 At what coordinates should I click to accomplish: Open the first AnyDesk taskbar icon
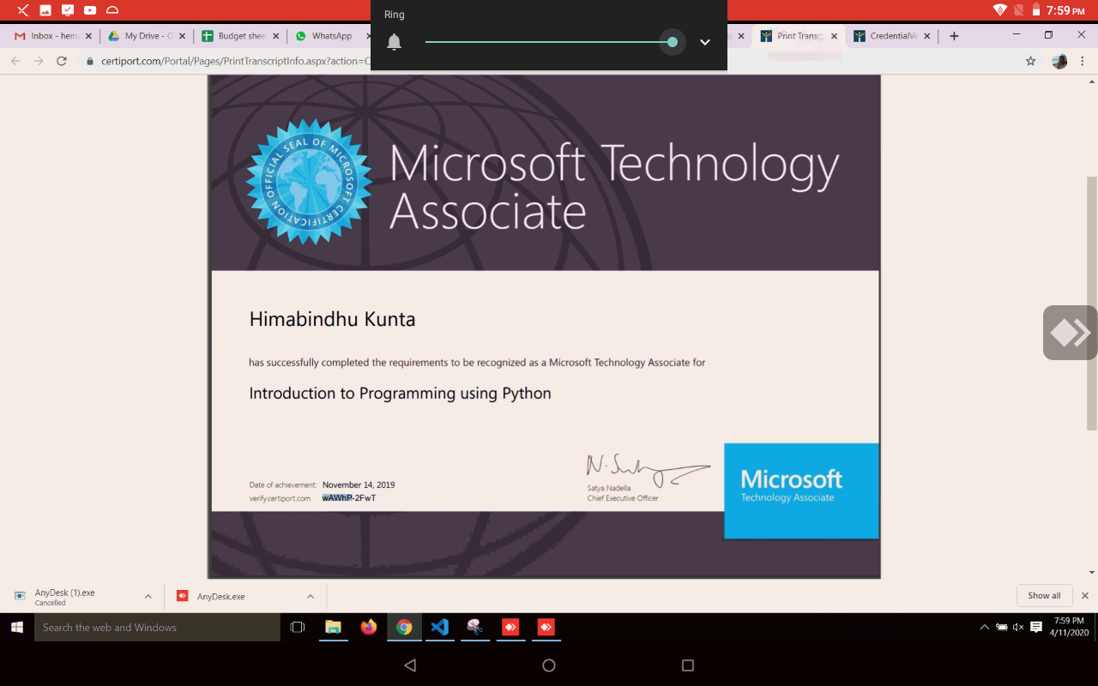pyautogui.click(x=510, y=627)
